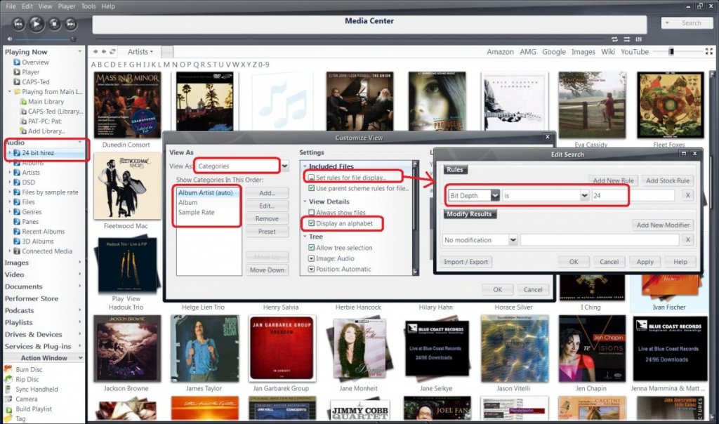Screen dimensions: 719x424
Task: Refresh the current Artists view
Action: click(x=112, y=52)
